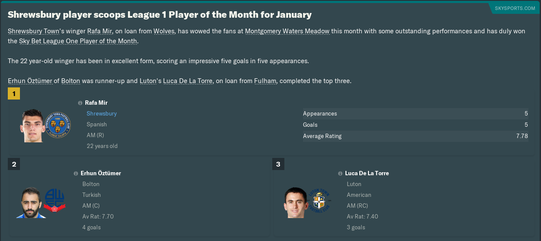
Task: Open Sky Bet League One Player of the Month link
Action: [x=78, y=41]
